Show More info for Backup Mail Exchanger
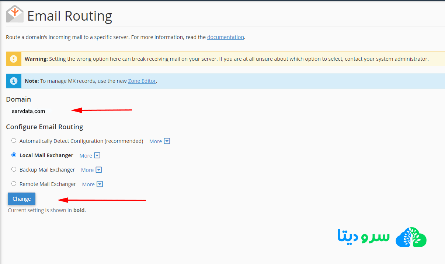Image resolution: width=445 pixels, height=264 pixels. [x=91, y=170]
